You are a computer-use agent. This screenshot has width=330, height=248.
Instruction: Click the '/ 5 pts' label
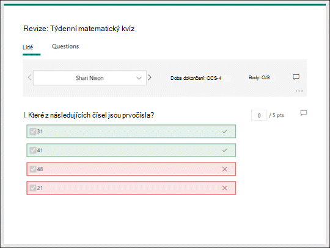(x=276, y=115)
